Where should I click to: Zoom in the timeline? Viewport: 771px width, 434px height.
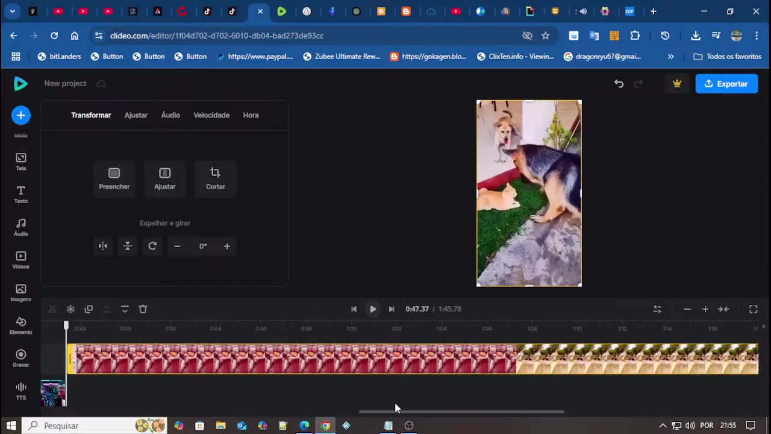[705, 309]
